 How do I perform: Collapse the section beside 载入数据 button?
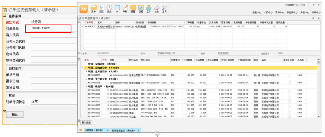click(79, 121)
